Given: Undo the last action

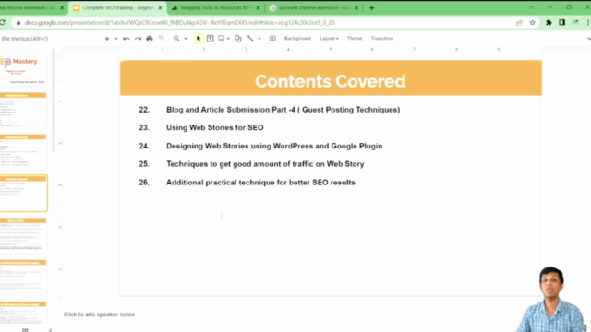Looking at the screenshot, I should [127, 39].
